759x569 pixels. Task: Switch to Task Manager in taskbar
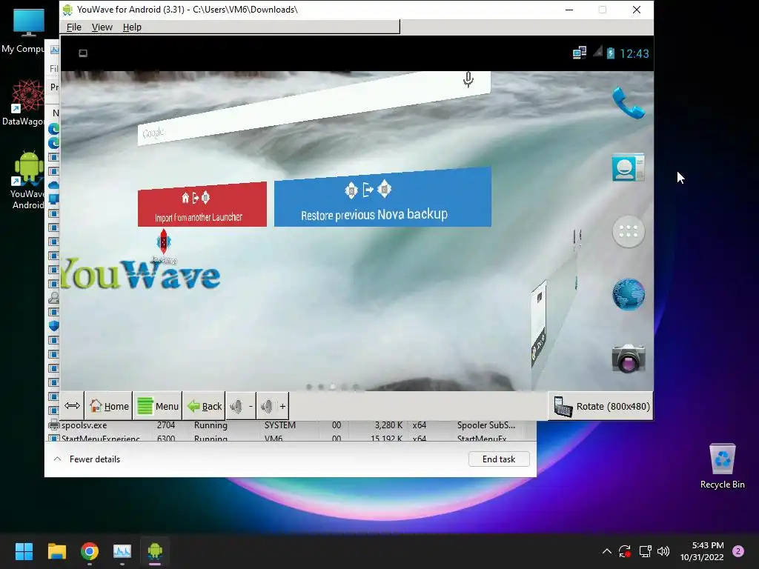122,551
